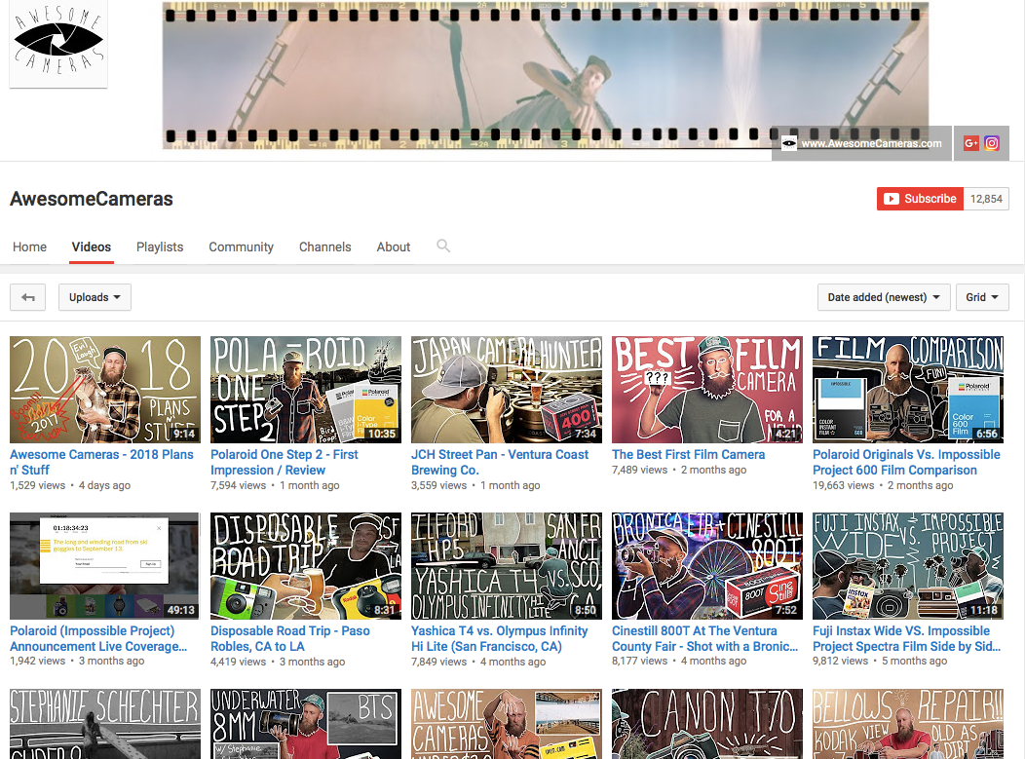Open the Polaroid One Step 2 thumbnail
Screen dimensions: 1025x759
coord(306,390)
